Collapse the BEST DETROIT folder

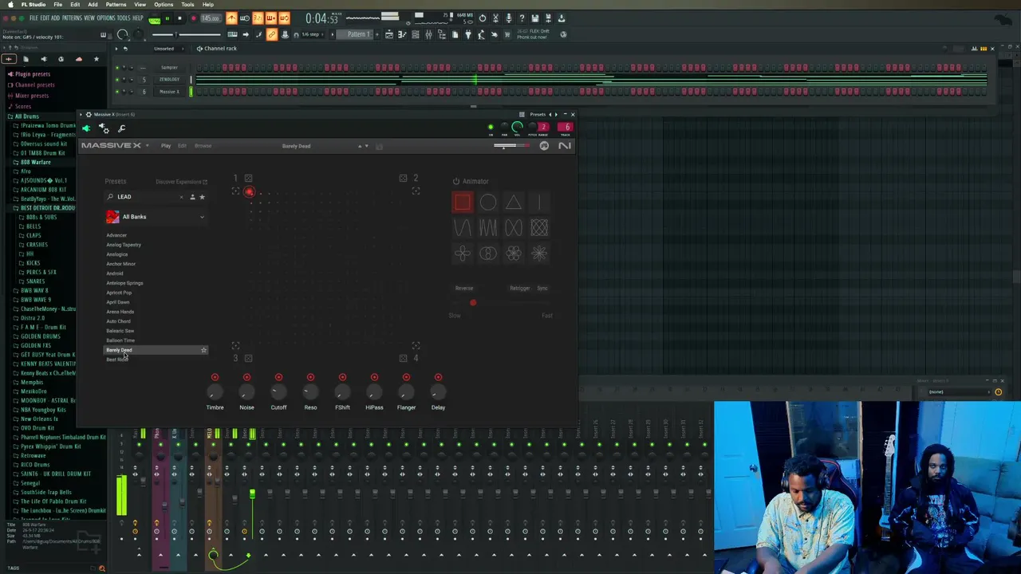pyautogui.click(x=45, y=208)
